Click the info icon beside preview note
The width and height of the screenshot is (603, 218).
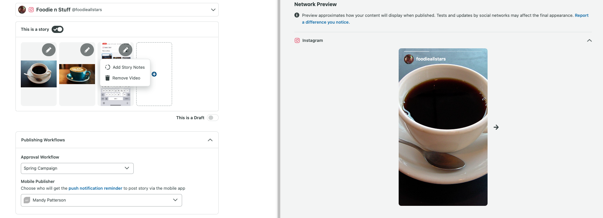(297, 15)
